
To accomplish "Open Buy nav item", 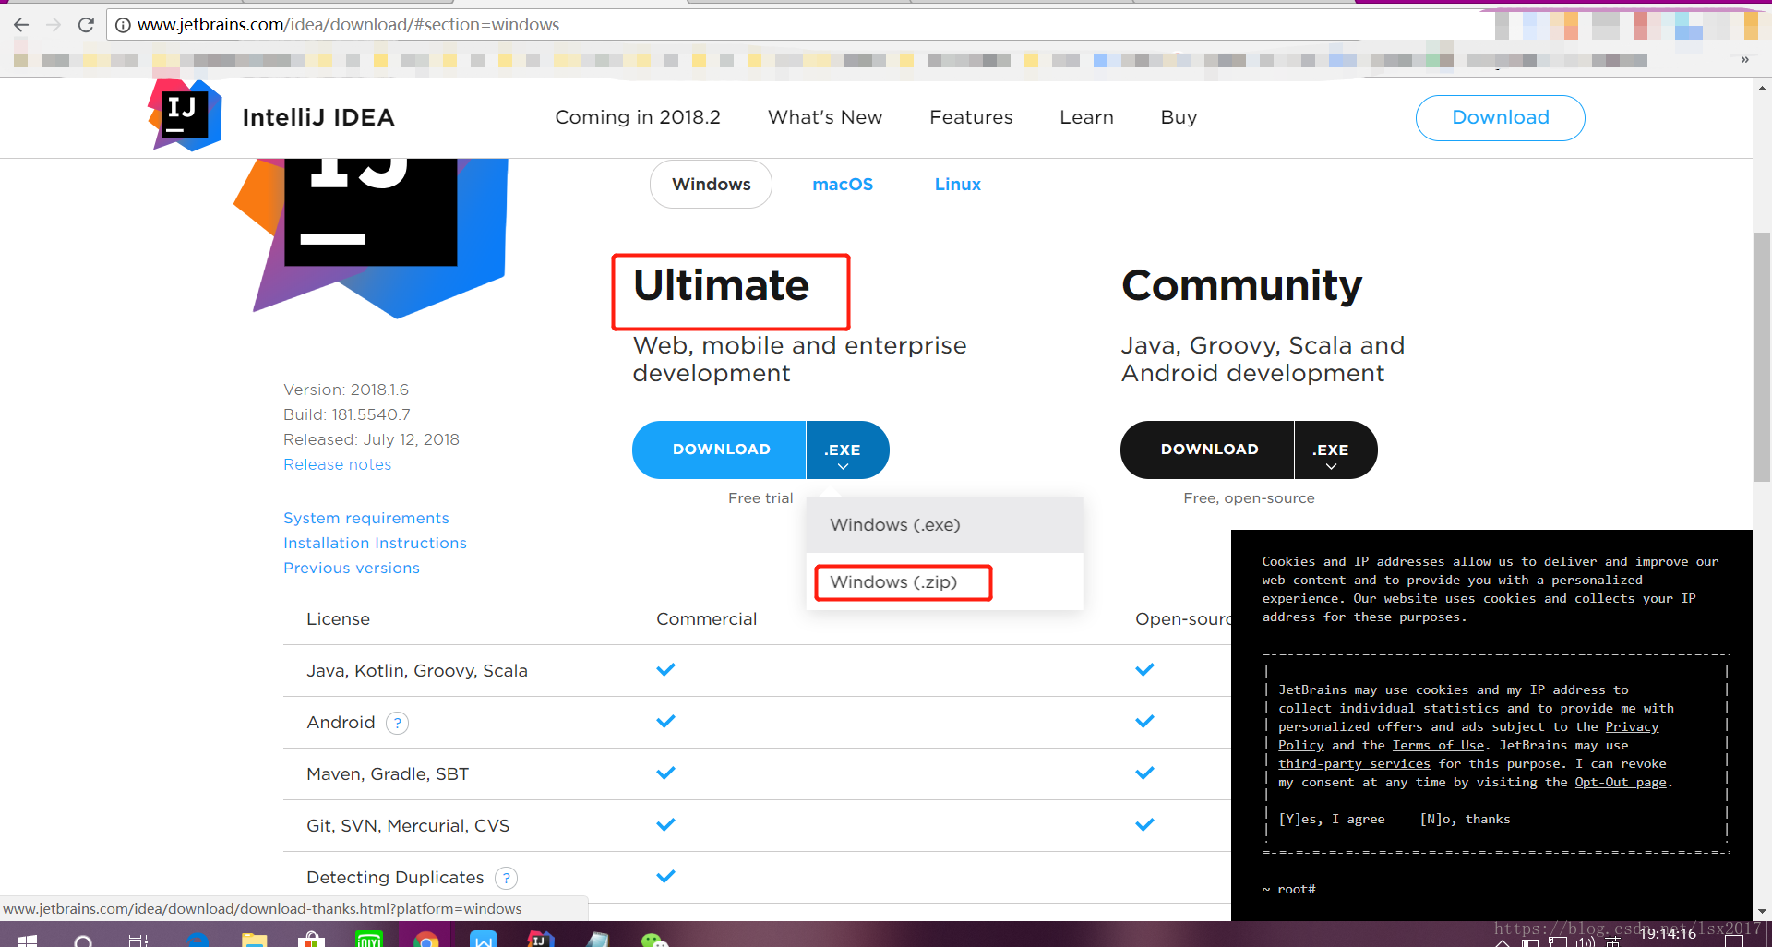I will [1179, 117].
